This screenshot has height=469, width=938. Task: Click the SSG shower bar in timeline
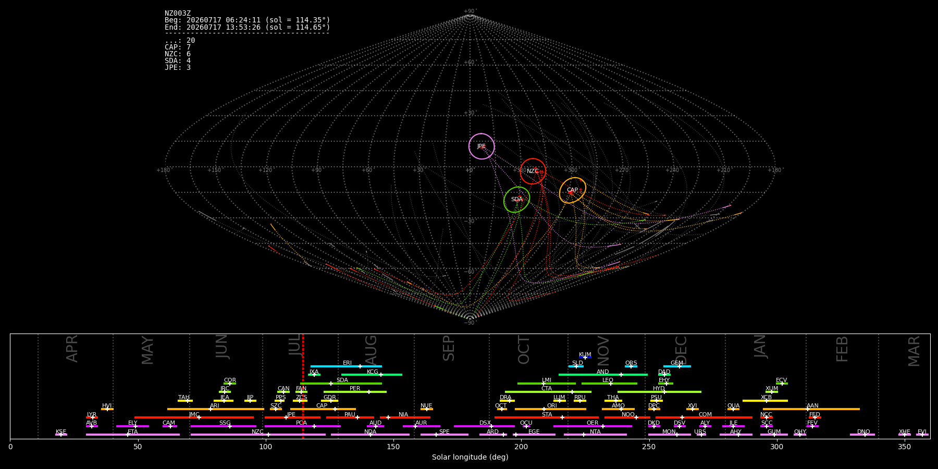pos(223,426)
